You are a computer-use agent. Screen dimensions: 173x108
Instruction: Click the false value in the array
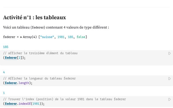81,37
